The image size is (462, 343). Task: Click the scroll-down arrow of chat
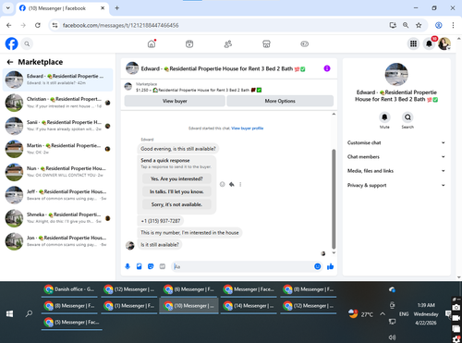point(334,252)
